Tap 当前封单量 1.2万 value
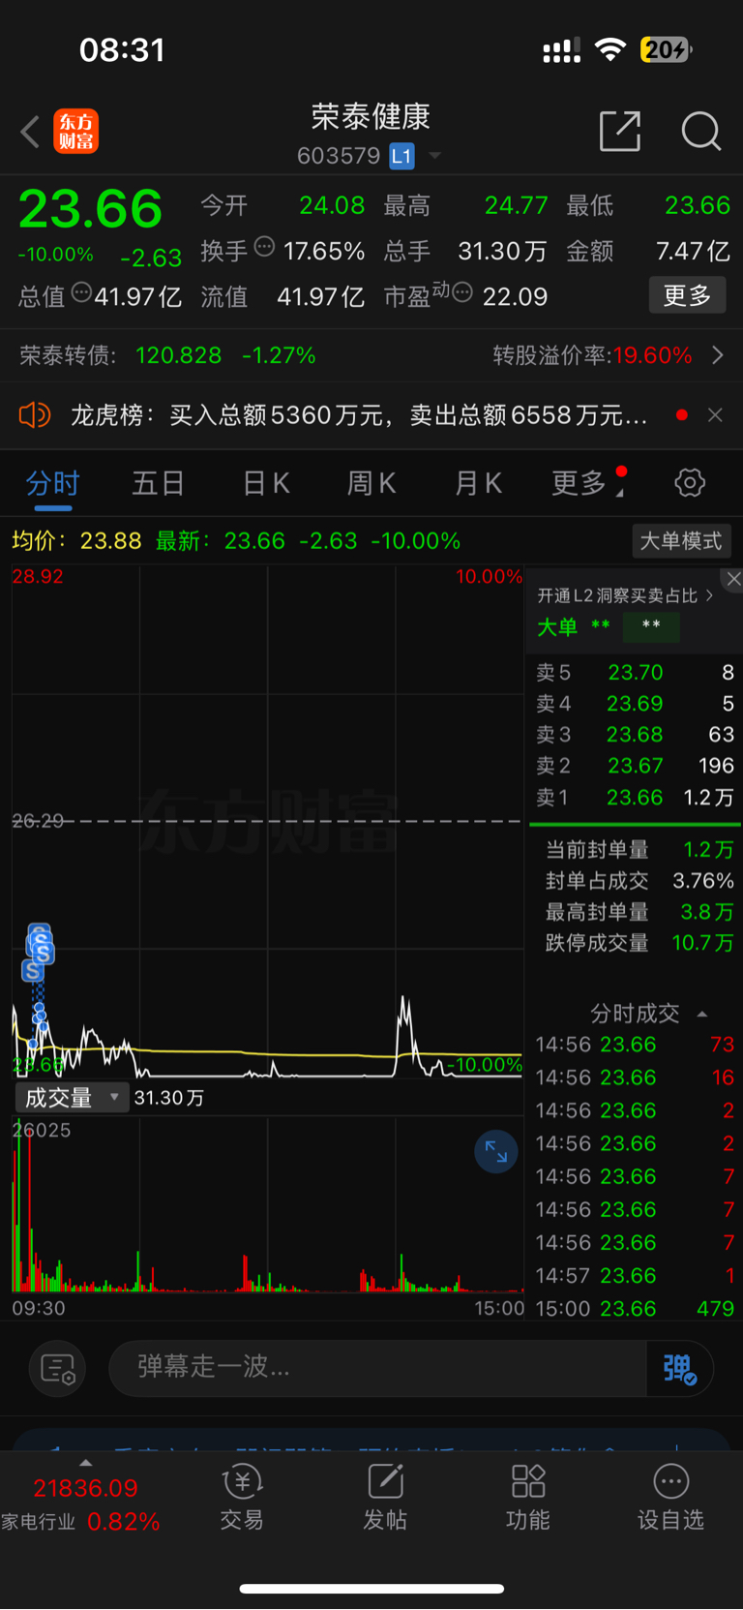 coord(708,850)
